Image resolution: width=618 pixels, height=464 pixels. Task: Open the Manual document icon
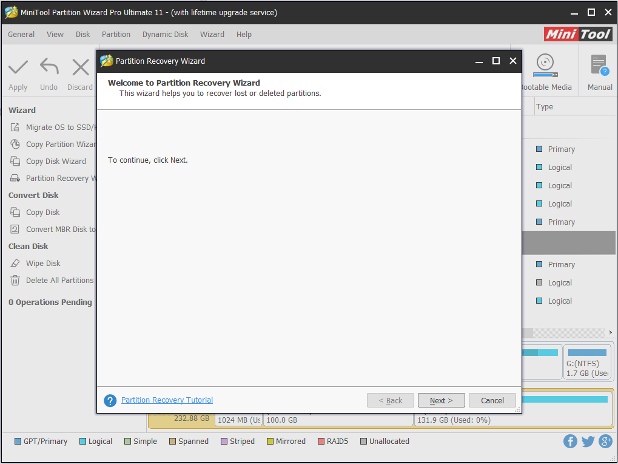(600, 65)
